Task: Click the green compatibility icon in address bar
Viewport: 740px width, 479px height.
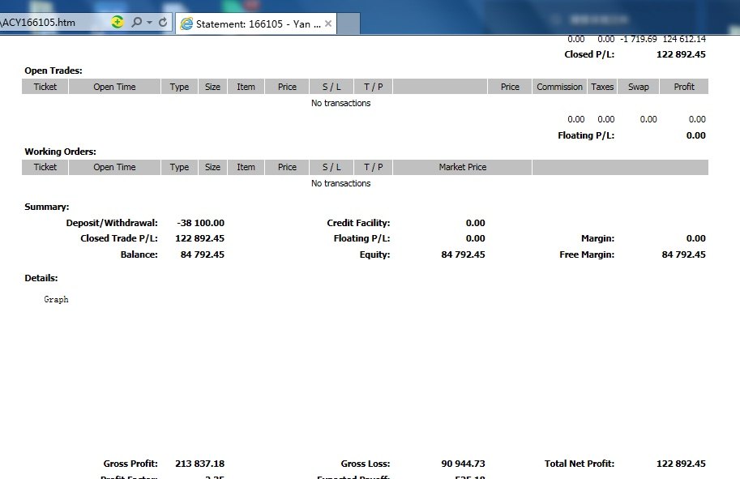Action: (x=118, y=23)
